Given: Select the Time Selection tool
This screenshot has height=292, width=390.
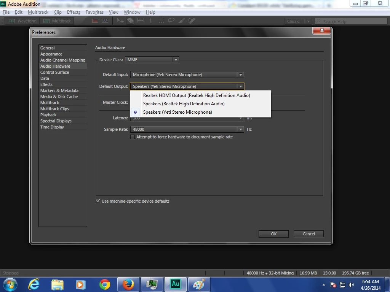Looking at the screenshot, I should [150, 21].
